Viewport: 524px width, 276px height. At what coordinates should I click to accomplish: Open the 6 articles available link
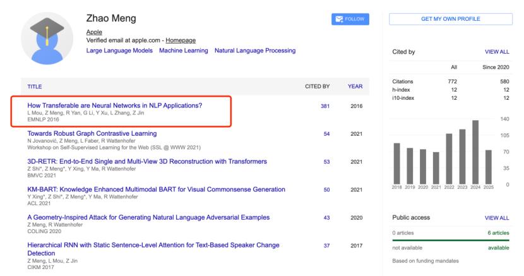[x=498, y=233]
